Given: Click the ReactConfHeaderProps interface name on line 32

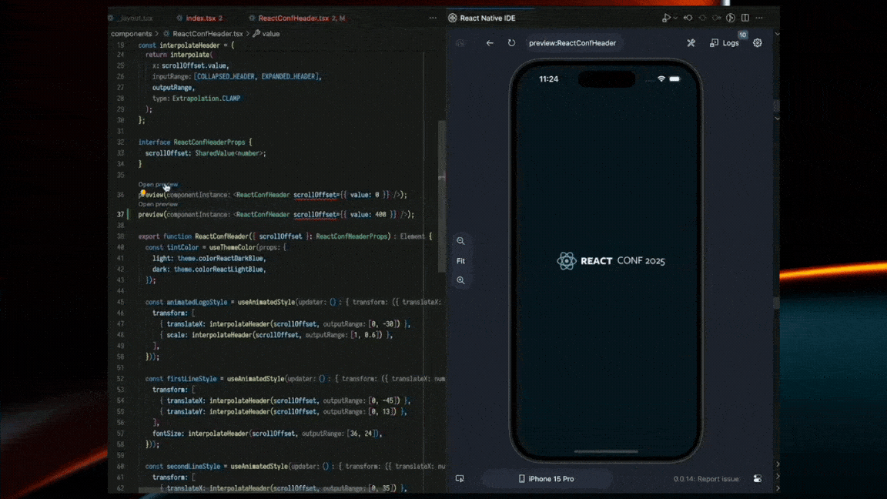Looking at the screenshot, I should point(209,142).
